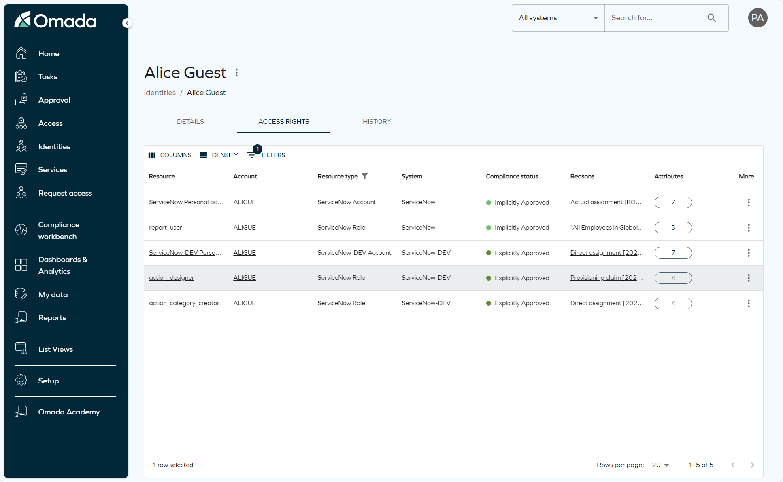Sort by the Resource column header
Screen dimensions: 783x482
pos(162,176)
